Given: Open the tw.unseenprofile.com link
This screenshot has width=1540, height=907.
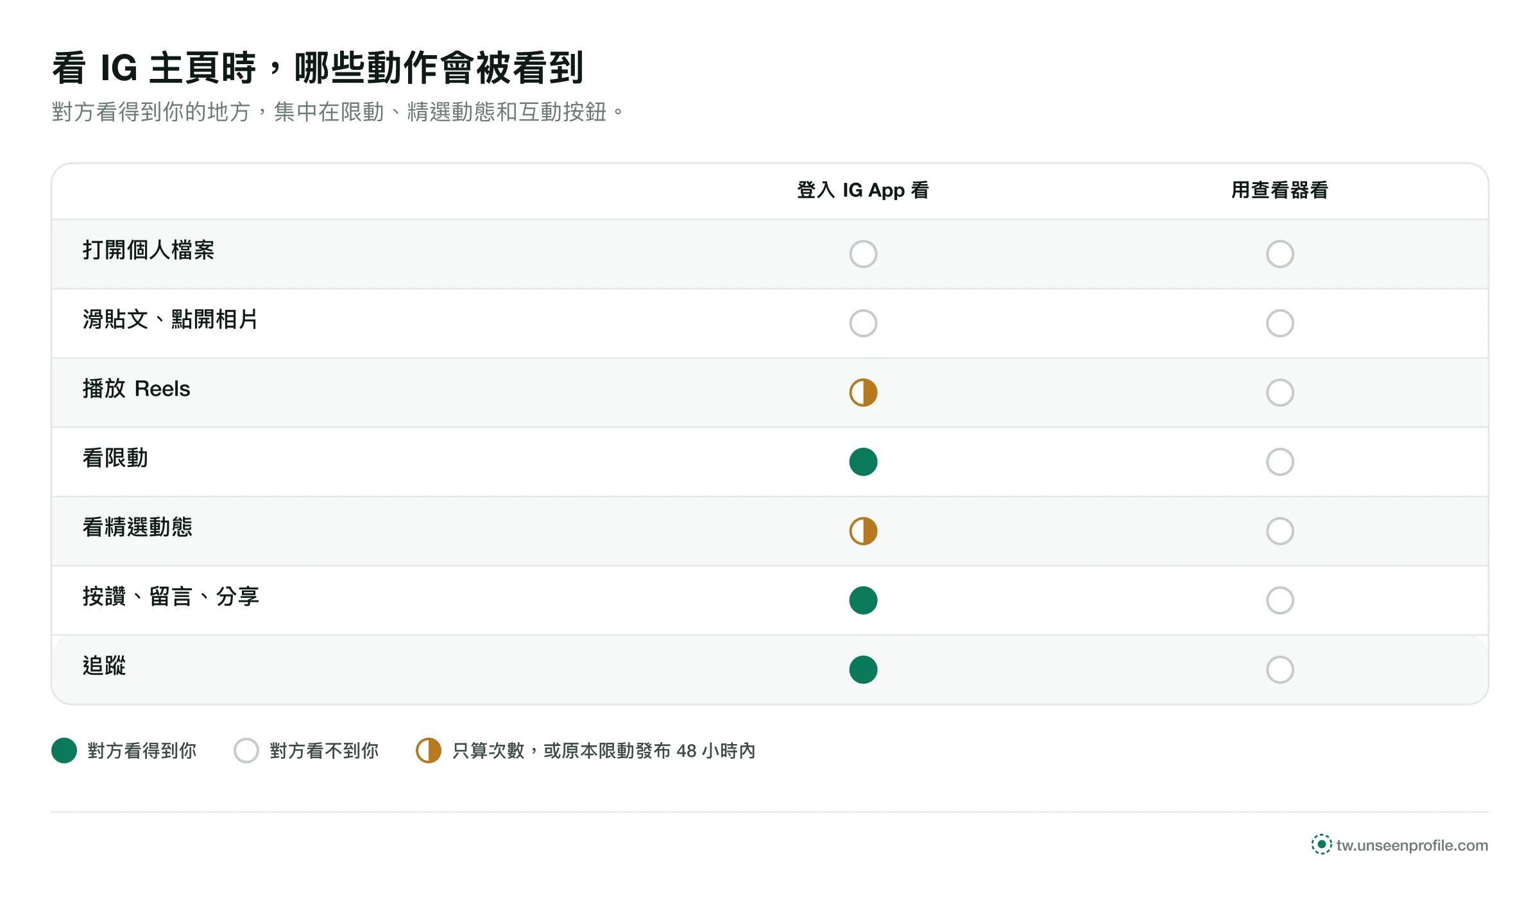Looking at the screenshot, I should 1412,845.
